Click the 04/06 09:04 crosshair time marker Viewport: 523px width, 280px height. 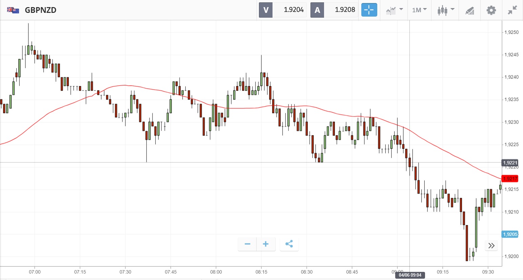tap(410, 275)
